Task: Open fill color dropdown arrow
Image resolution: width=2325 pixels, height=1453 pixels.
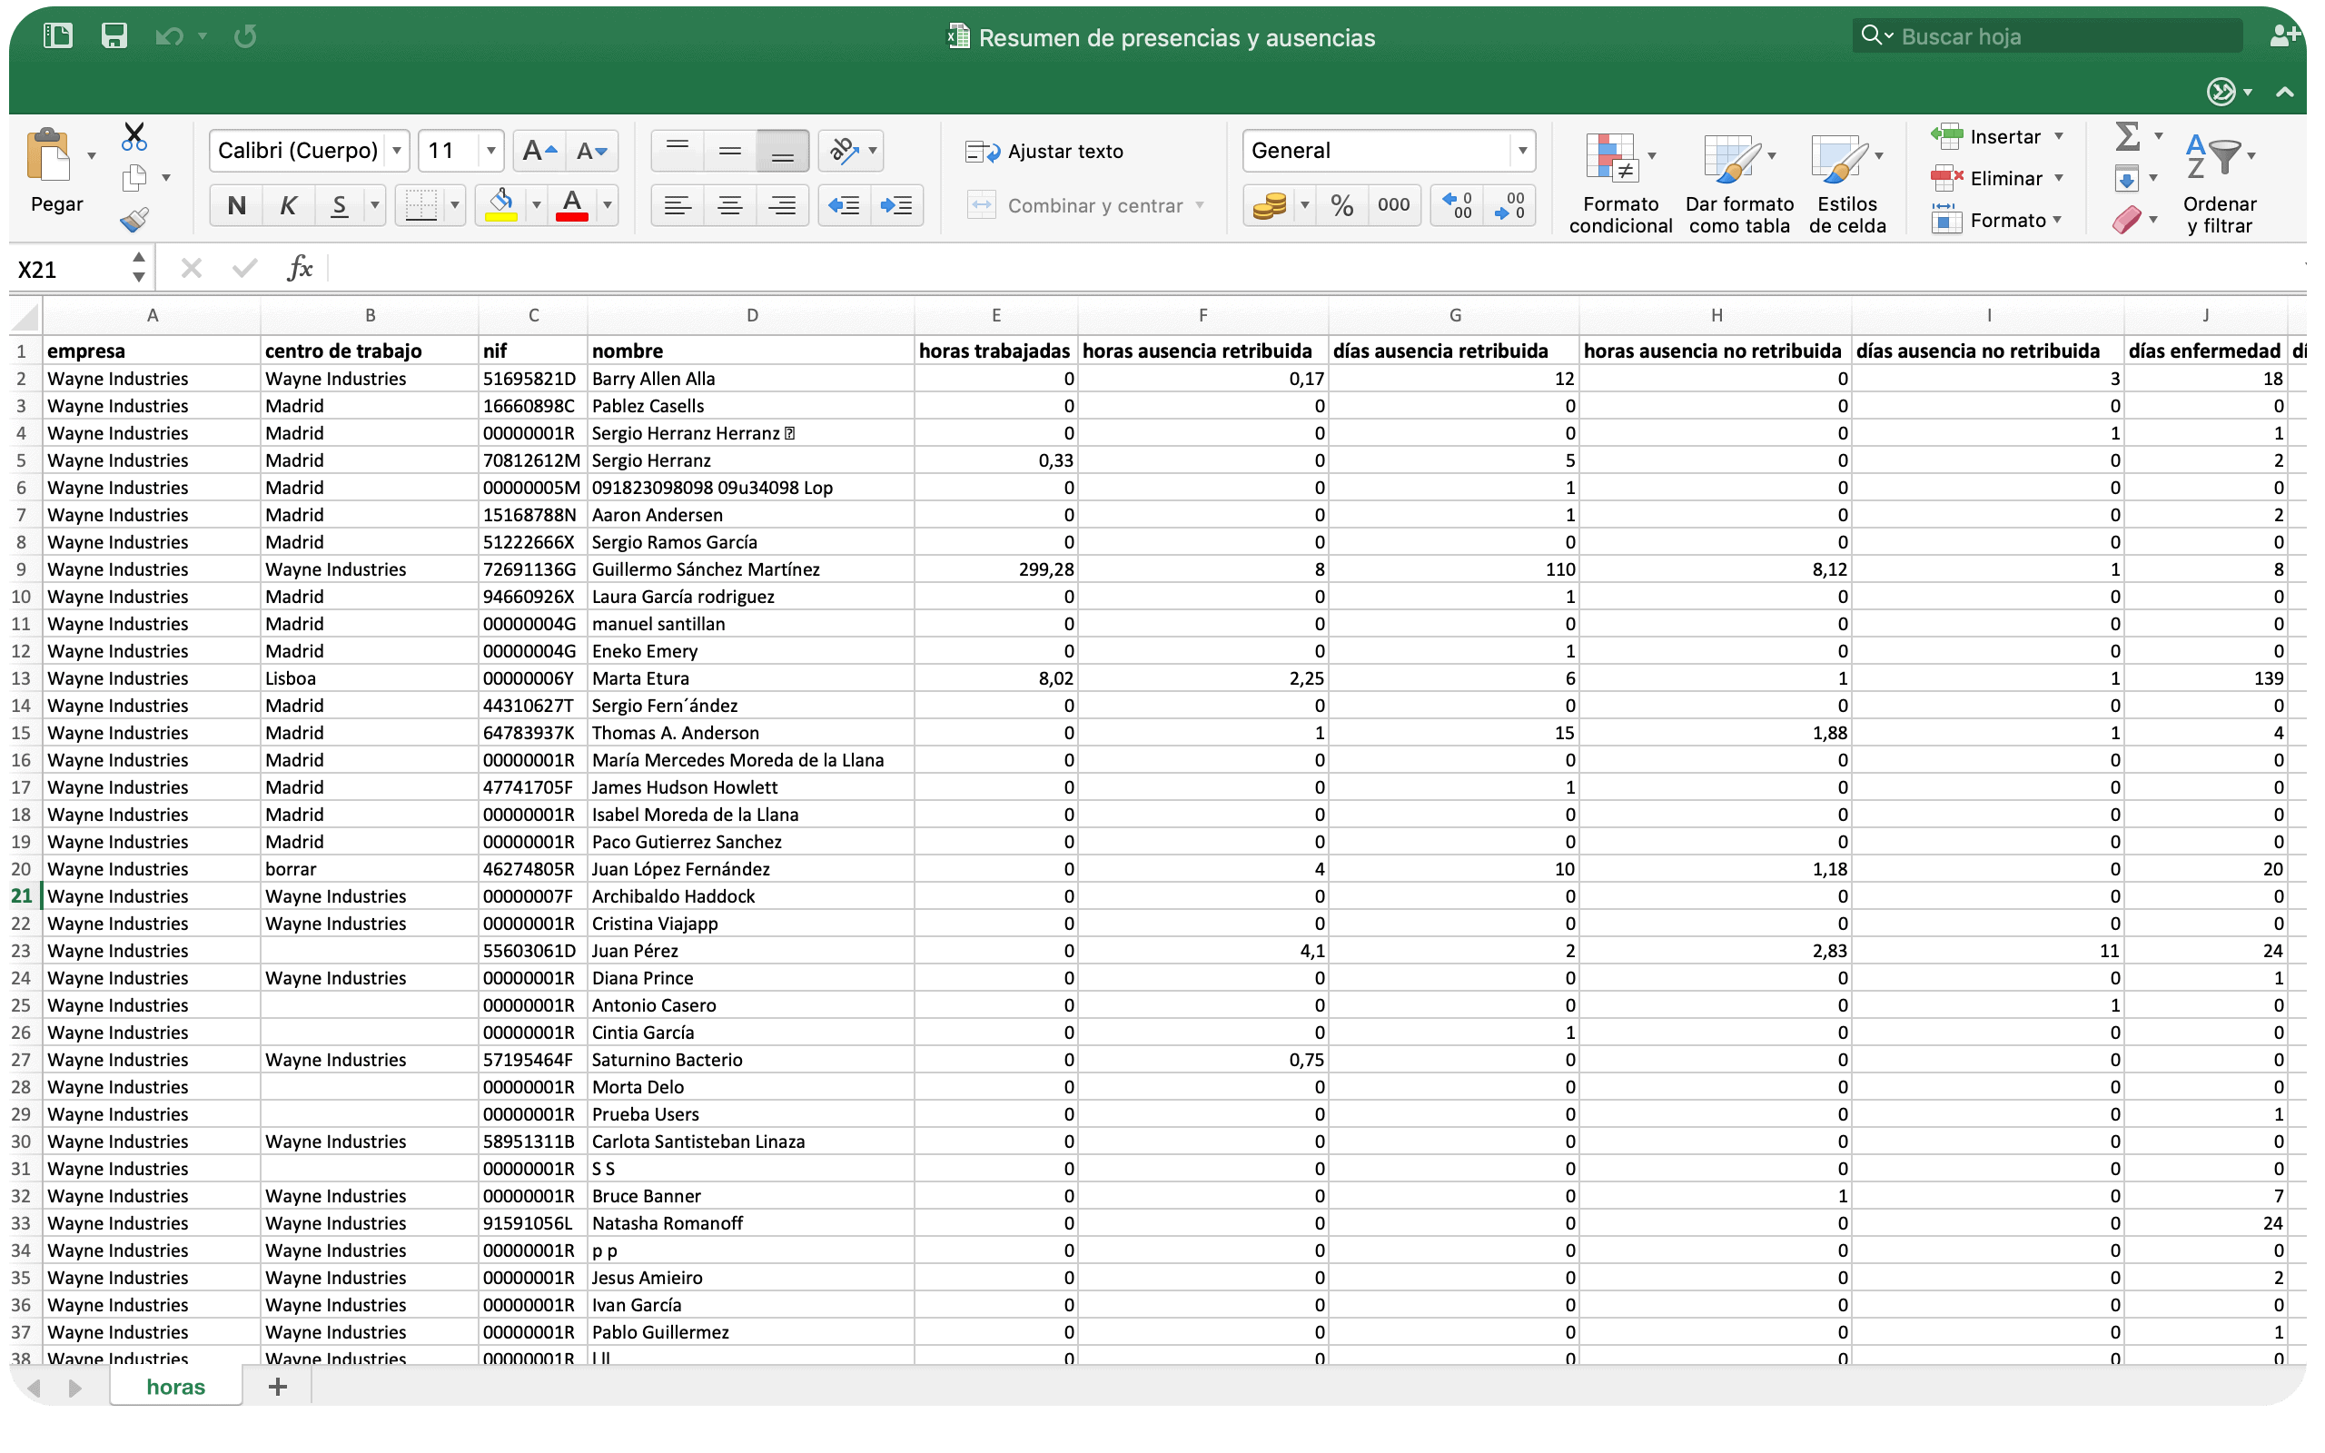Action: [536, 205]
